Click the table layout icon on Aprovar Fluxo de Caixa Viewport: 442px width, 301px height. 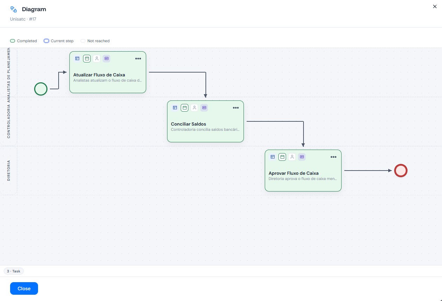pos(273,157)
